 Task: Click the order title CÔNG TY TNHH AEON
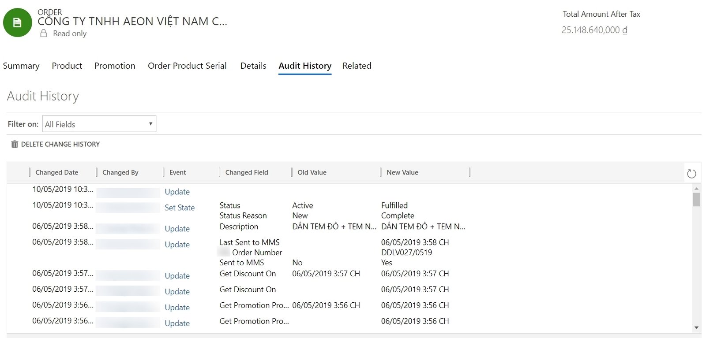click(132, 21)
